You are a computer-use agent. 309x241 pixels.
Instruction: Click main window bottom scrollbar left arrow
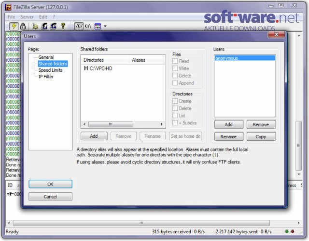[x=9, y=223]
